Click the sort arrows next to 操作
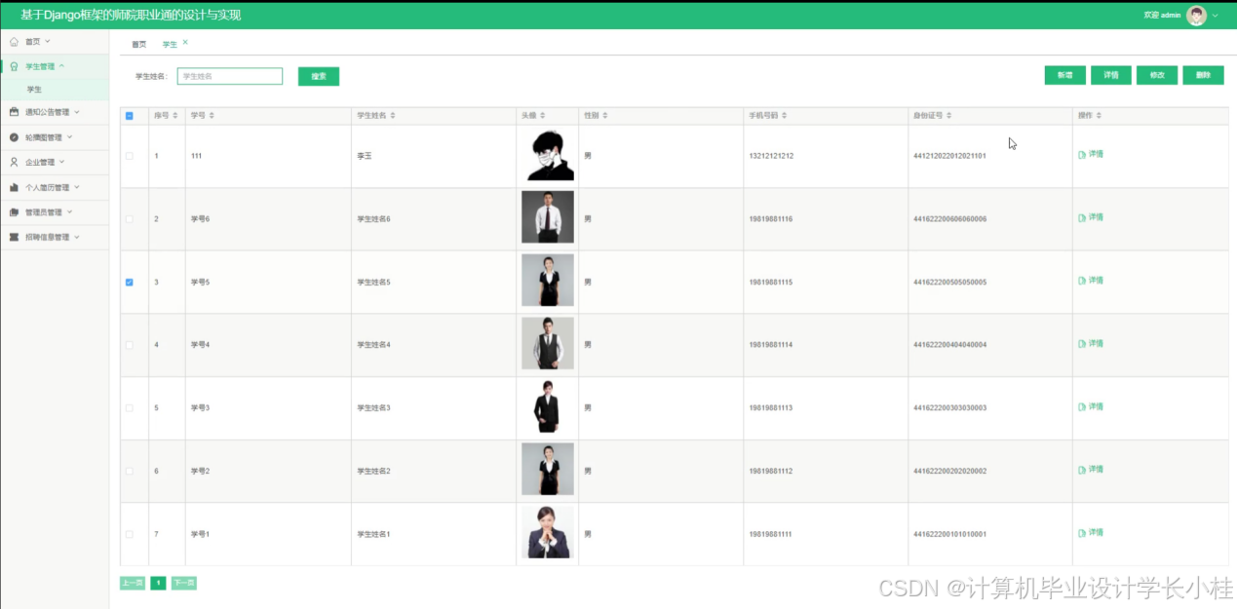1237x609 pixels. tap(1099, 116)
